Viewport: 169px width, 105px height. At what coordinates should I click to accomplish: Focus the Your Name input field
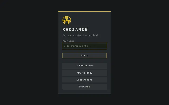click(84, 46)
